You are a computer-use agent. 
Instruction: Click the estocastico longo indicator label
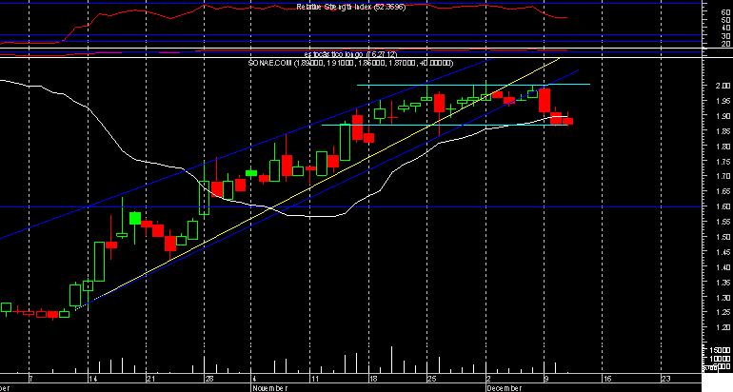(351, 54)
